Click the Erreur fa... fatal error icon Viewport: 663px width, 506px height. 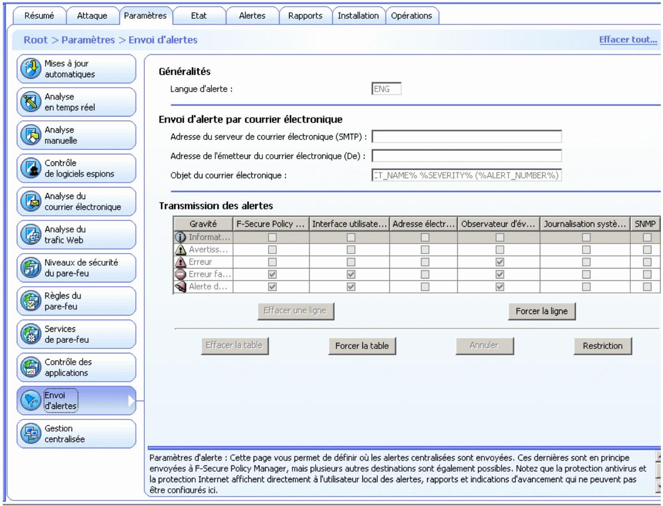point(180,274)
